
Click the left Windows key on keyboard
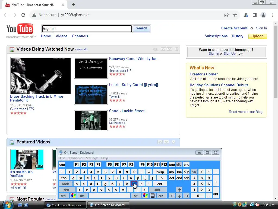pyautogui.click(x=73, y=196)
